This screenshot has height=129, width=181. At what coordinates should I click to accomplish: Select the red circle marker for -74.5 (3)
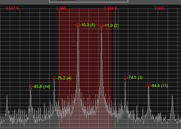point(125,78)
